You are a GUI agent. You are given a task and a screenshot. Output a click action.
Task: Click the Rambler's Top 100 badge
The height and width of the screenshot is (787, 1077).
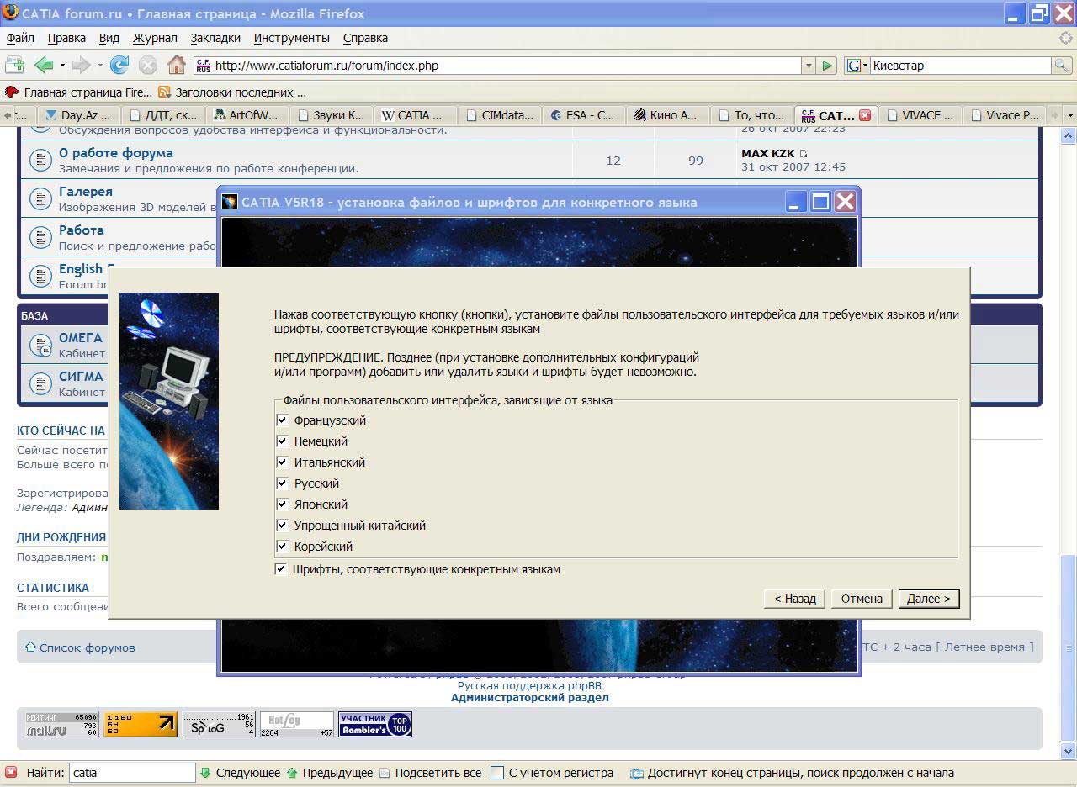click(375, 725)
